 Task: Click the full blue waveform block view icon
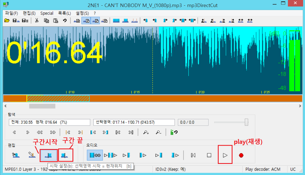116,20
